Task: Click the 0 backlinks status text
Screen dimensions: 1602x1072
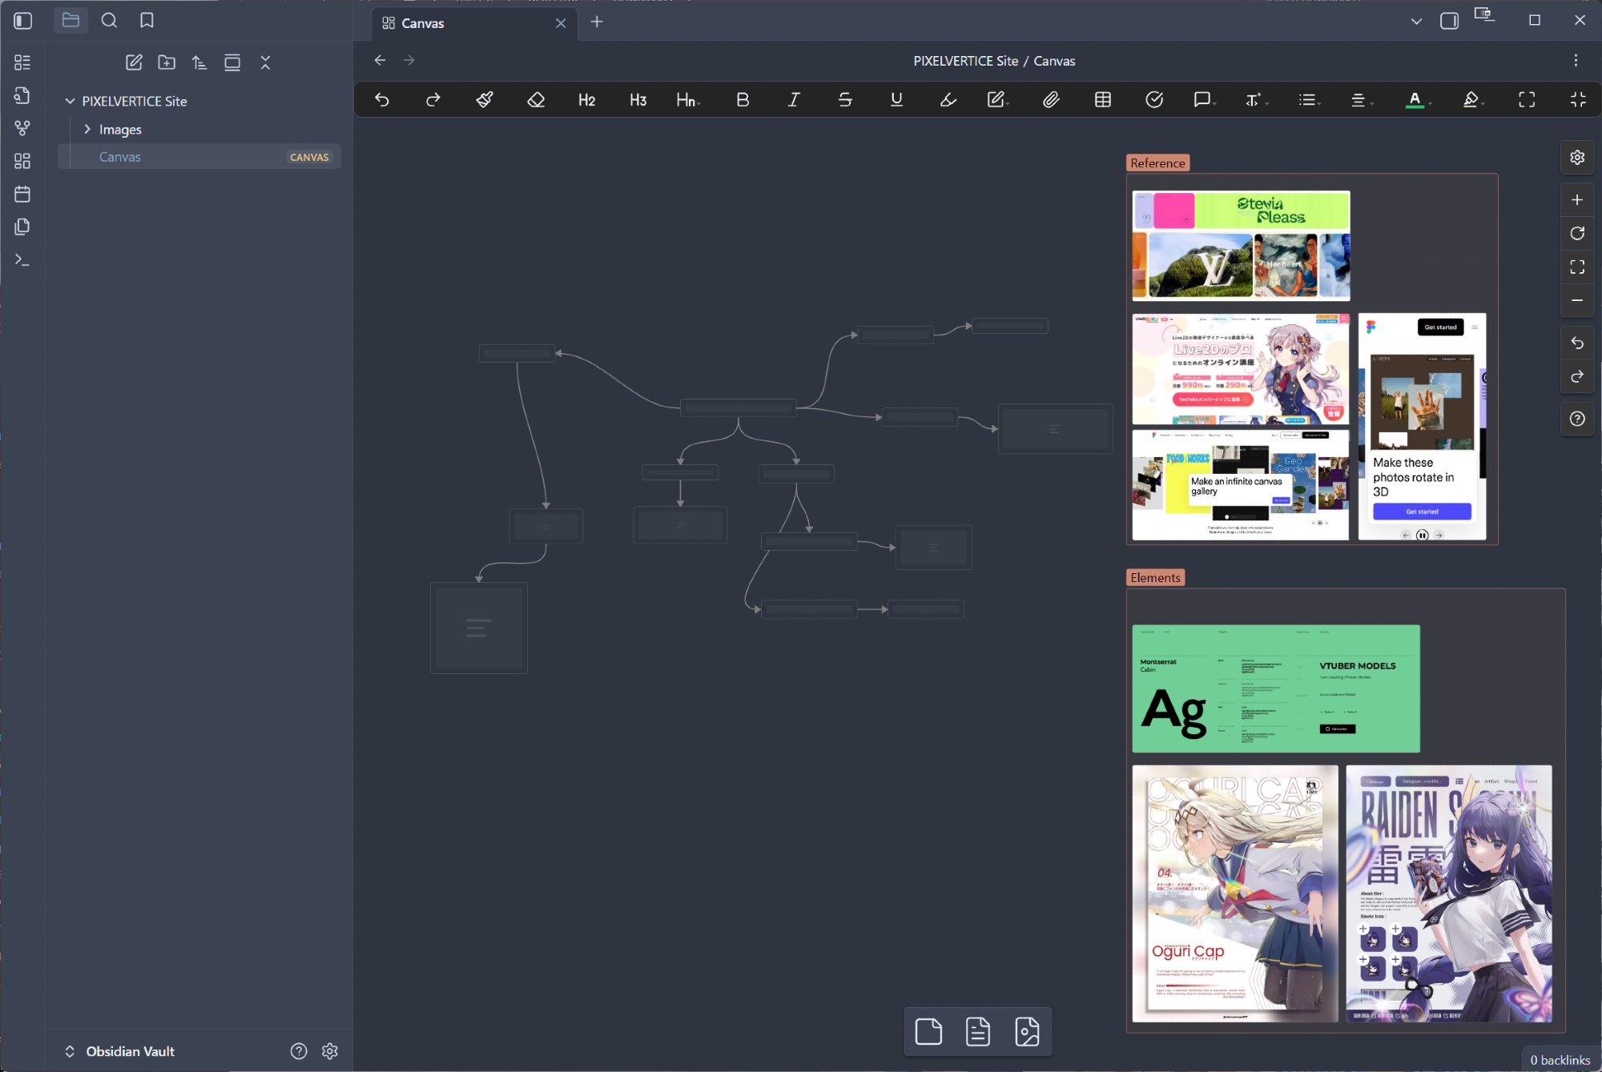Action: 1560,1059
